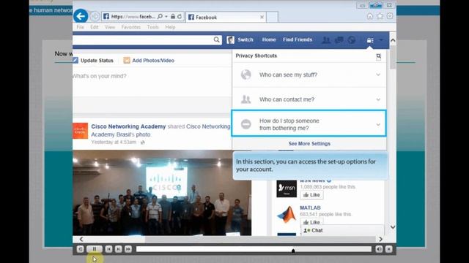This screenshot has height=263, width=469.
Task: Click the horizontal scrollbar left arrow
Action: [x=81, y=239]
